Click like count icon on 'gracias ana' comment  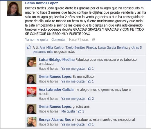[x=81, y=111]
